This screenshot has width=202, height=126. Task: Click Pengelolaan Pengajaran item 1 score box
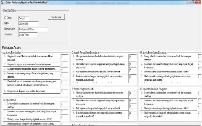(x=133, y=57)
